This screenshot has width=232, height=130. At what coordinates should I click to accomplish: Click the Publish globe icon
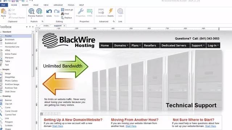pyautogui.click(x=39, y=13)
